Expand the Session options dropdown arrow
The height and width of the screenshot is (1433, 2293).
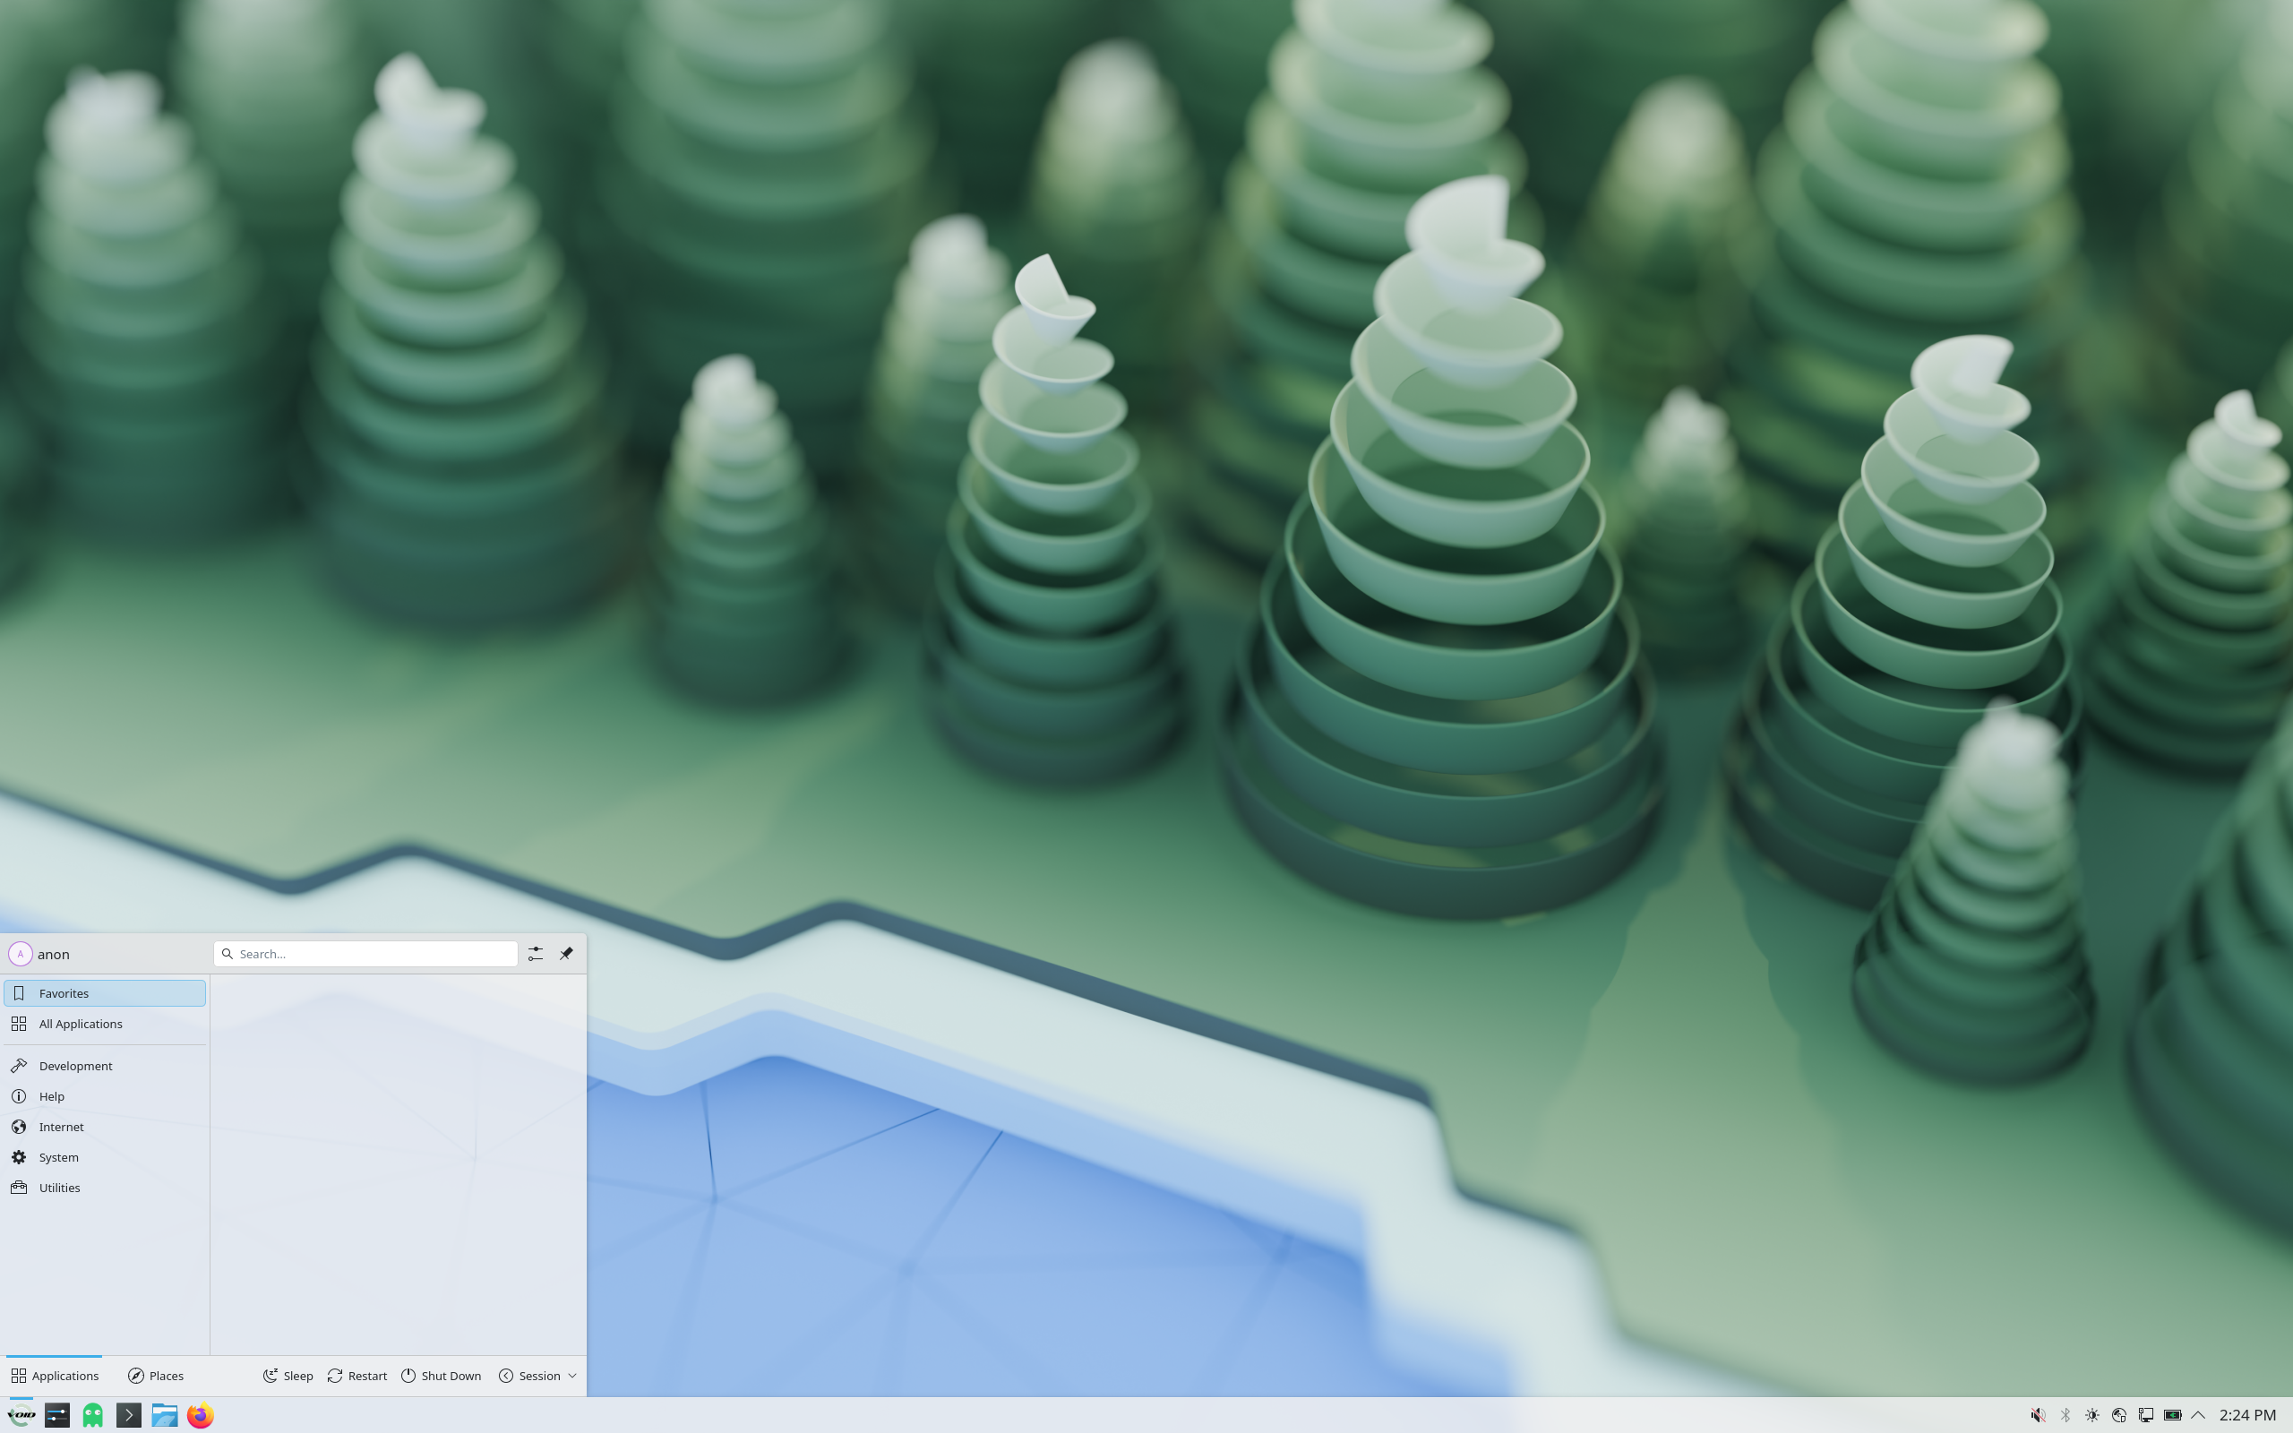pyautogui.click(x=572, y=1377)
